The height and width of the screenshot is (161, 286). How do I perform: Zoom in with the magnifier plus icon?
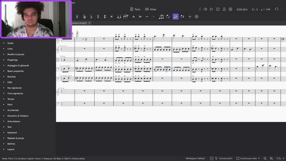(x=271, y=159)
